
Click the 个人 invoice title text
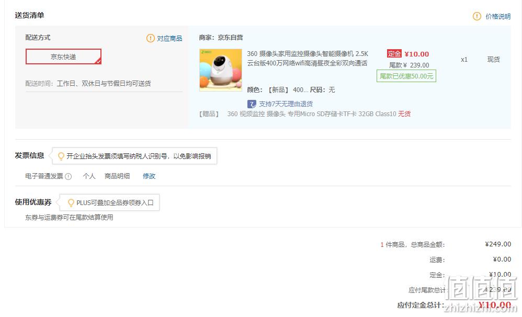point(89,176)
